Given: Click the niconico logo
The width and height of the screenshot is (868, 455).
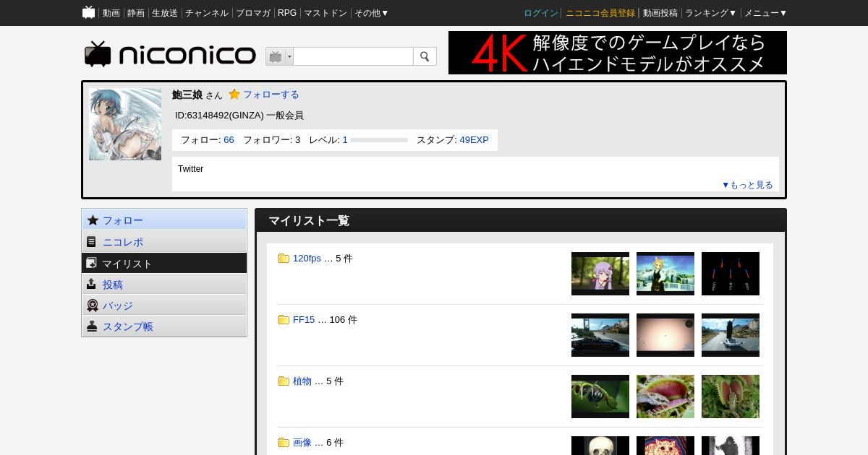Looking at the screenshot, I should (x=170, y=55).
